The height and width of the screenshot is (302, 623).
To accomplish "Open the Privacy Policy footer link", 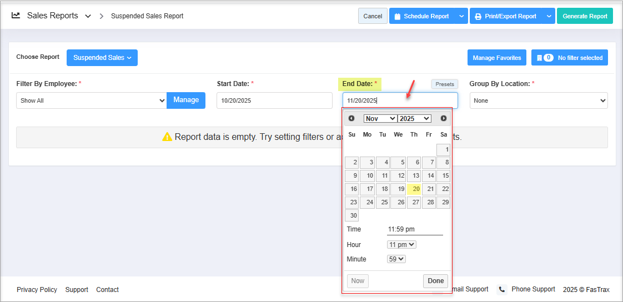I will click(x=37, y=290).
